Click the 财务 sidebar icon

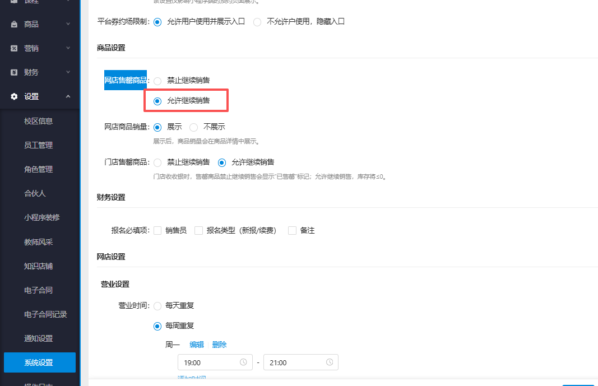pos(14,72)
